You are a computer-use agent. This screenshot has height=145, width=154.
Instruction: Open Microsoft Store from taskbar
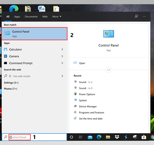click(x=144, y=137)
